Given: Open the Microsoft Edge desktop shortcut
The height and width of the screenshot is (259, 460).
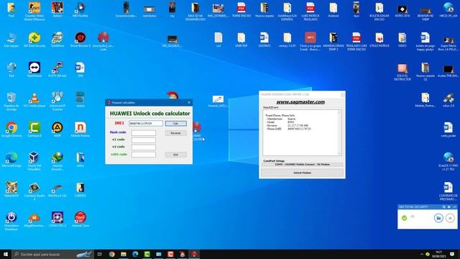Looking at the screenshot, I should (11, 160).
